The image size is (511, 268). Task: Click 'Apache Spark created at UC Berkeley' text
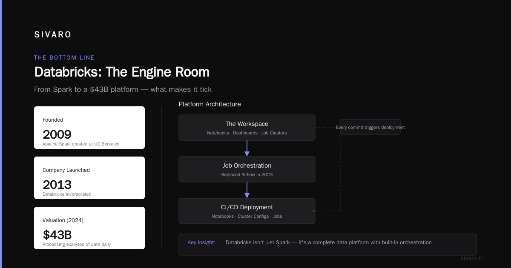81,144
